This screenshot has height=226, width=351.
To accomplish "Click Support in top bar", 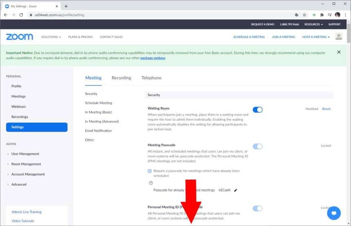I will 334,24.
